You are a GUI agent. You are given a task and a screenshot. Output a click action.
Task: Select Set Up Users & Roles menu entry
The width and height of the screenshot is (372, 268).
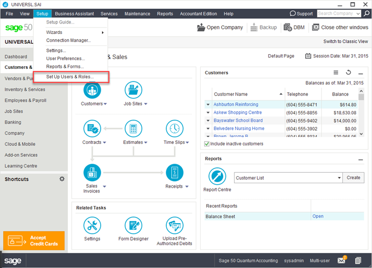(x=71, y=77)
